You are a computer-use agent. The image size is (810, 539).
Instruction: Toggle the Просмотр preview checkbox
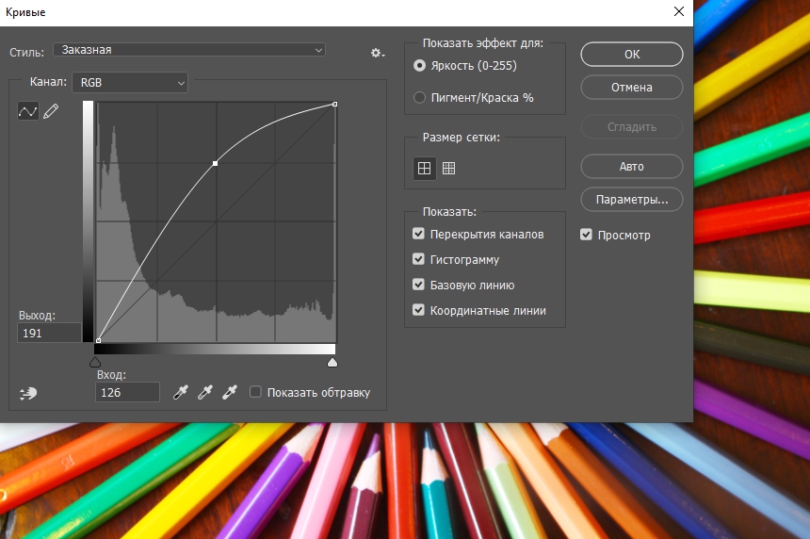(586, 235)
